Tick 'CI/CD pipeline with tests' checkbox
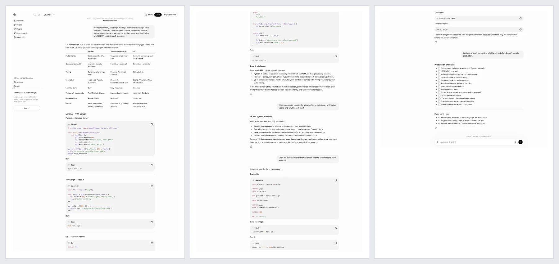 439,96
